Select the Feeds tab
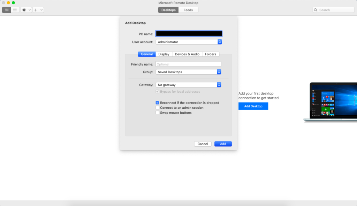 (x=188, y=10)
